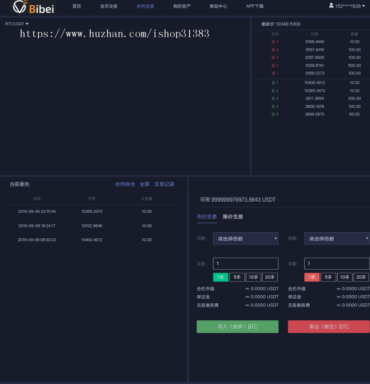Select the green 1手 quantity option
370x384 pixels.
click(x=220, y=277)
